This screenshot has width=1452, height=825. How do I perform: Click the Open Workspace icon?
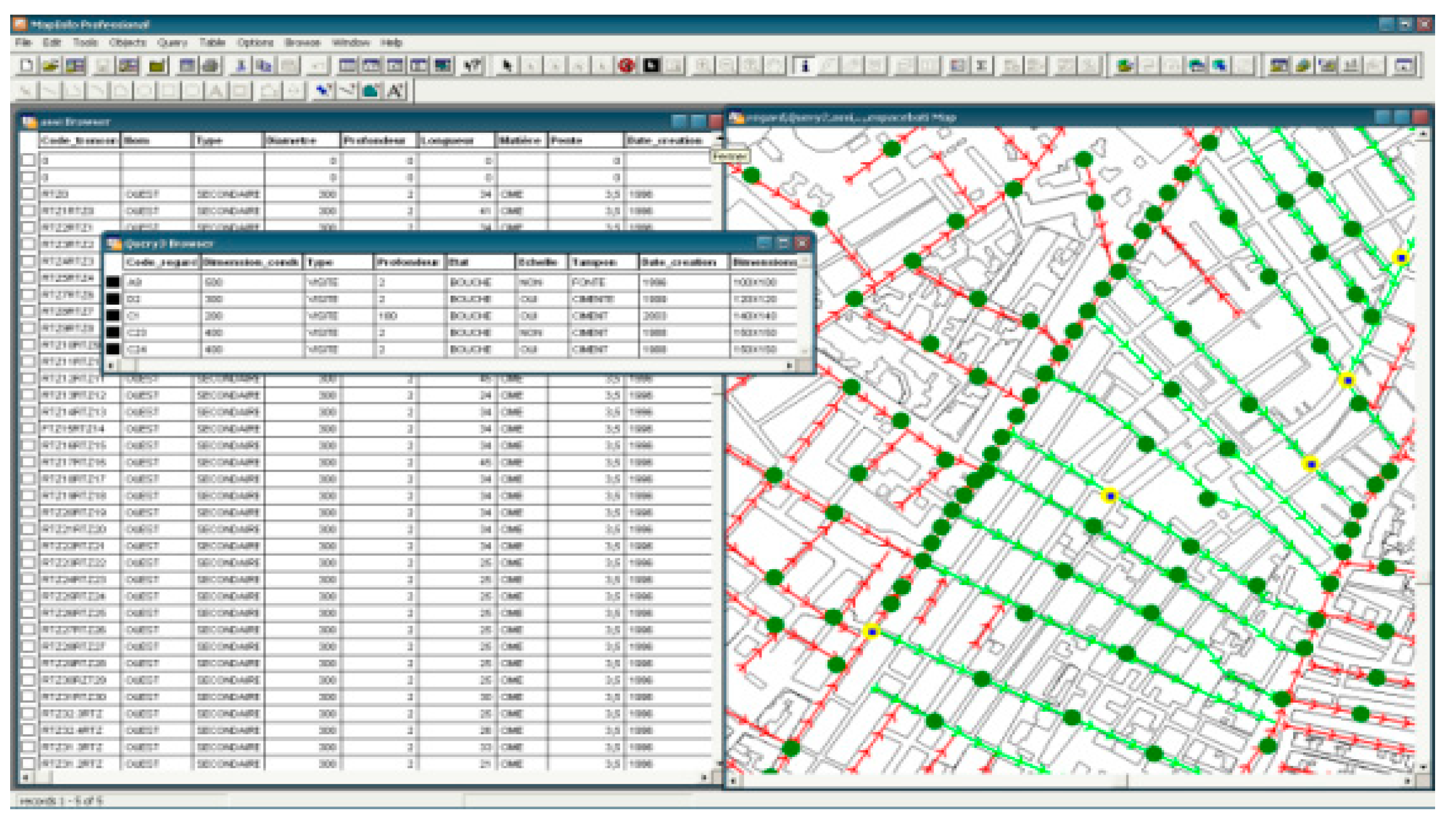coord(75,66)
